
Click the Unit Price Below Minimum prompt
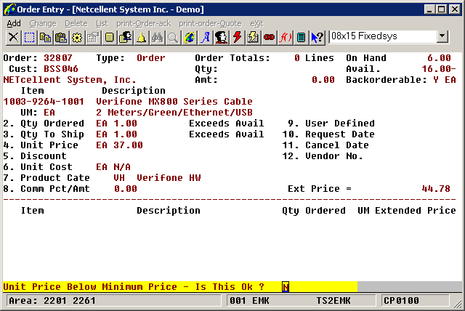134,287
